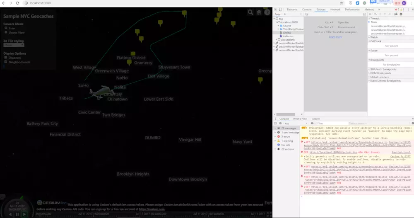Open the 3d Tile Styling dropdown
Viewport: 414px width, 218px height.
[14, 45]
